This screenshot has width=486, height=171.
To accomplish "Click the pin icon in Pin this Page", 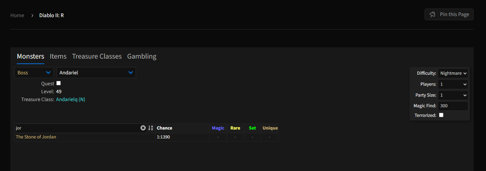I will click(432, 14).
